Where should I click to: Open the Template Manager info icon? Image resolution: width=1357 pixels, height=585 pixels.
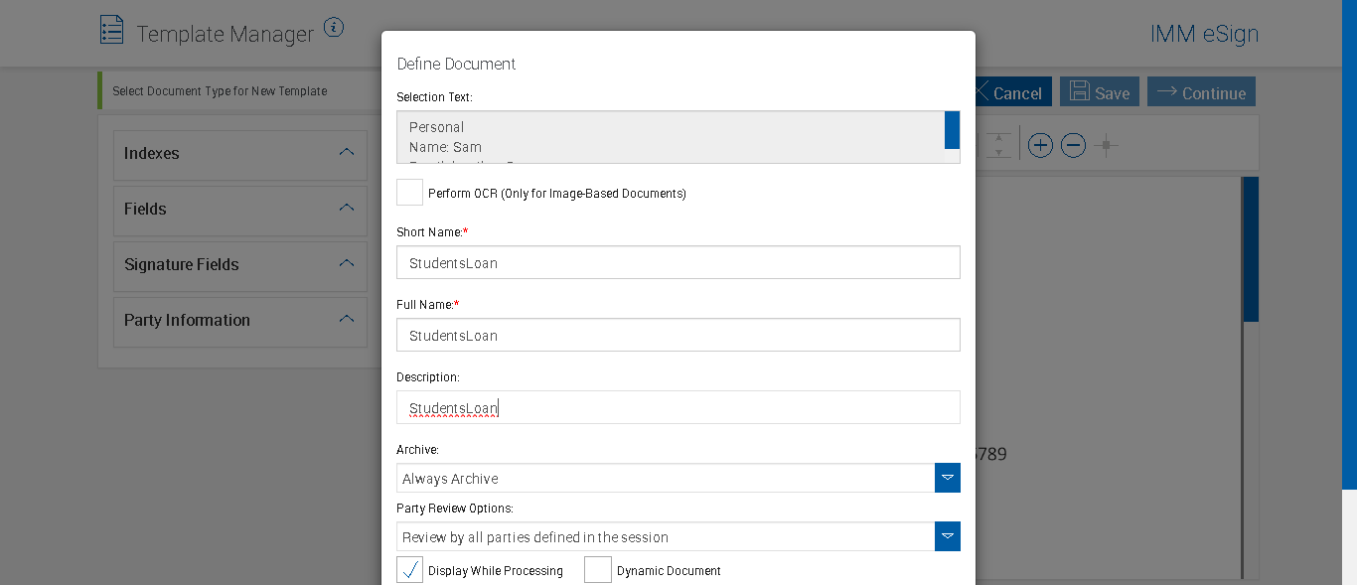[334, 28]
